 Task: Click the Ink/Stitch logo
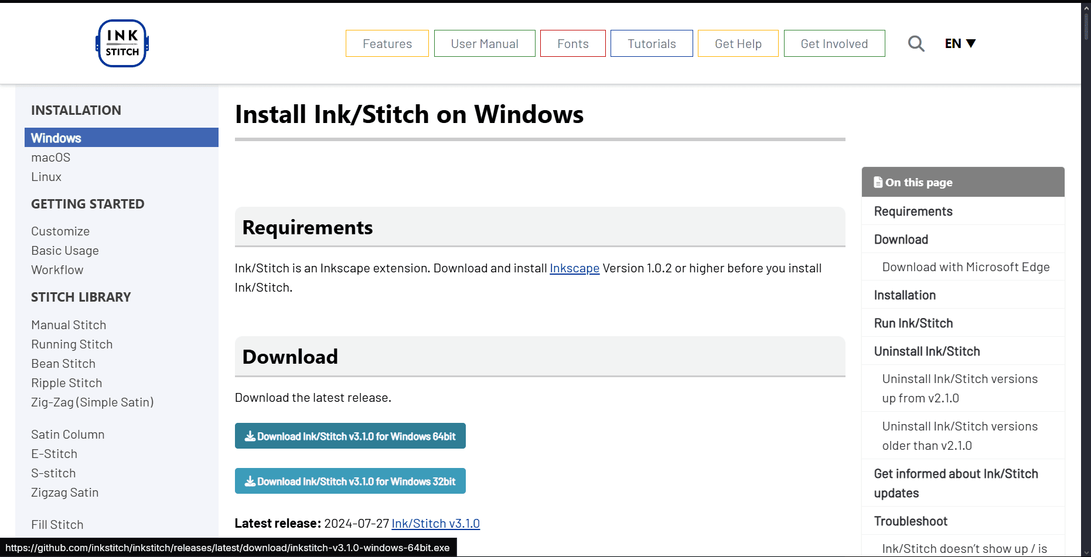pos(122,43)
